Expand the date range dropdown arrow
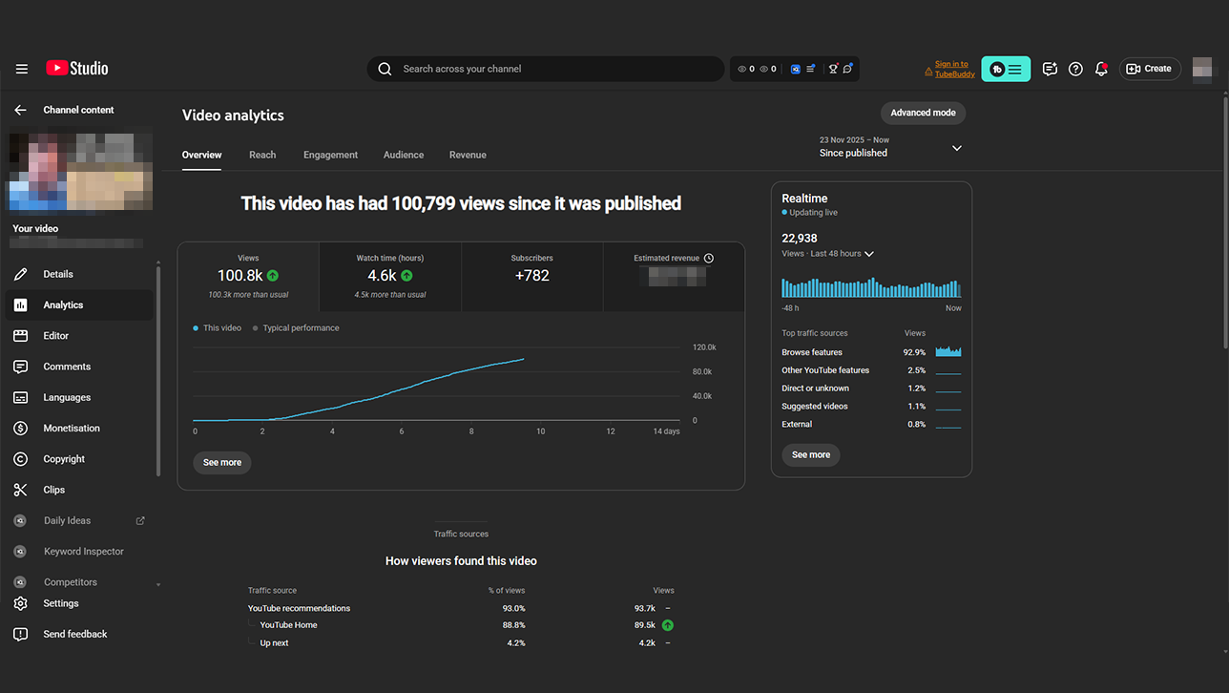1229x693 pixels. pos(957,148)
